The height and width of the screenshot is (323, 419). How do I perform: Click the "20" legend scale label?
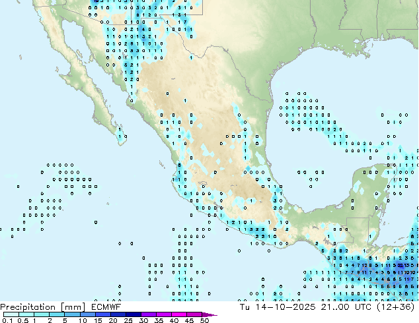(113, 320)
